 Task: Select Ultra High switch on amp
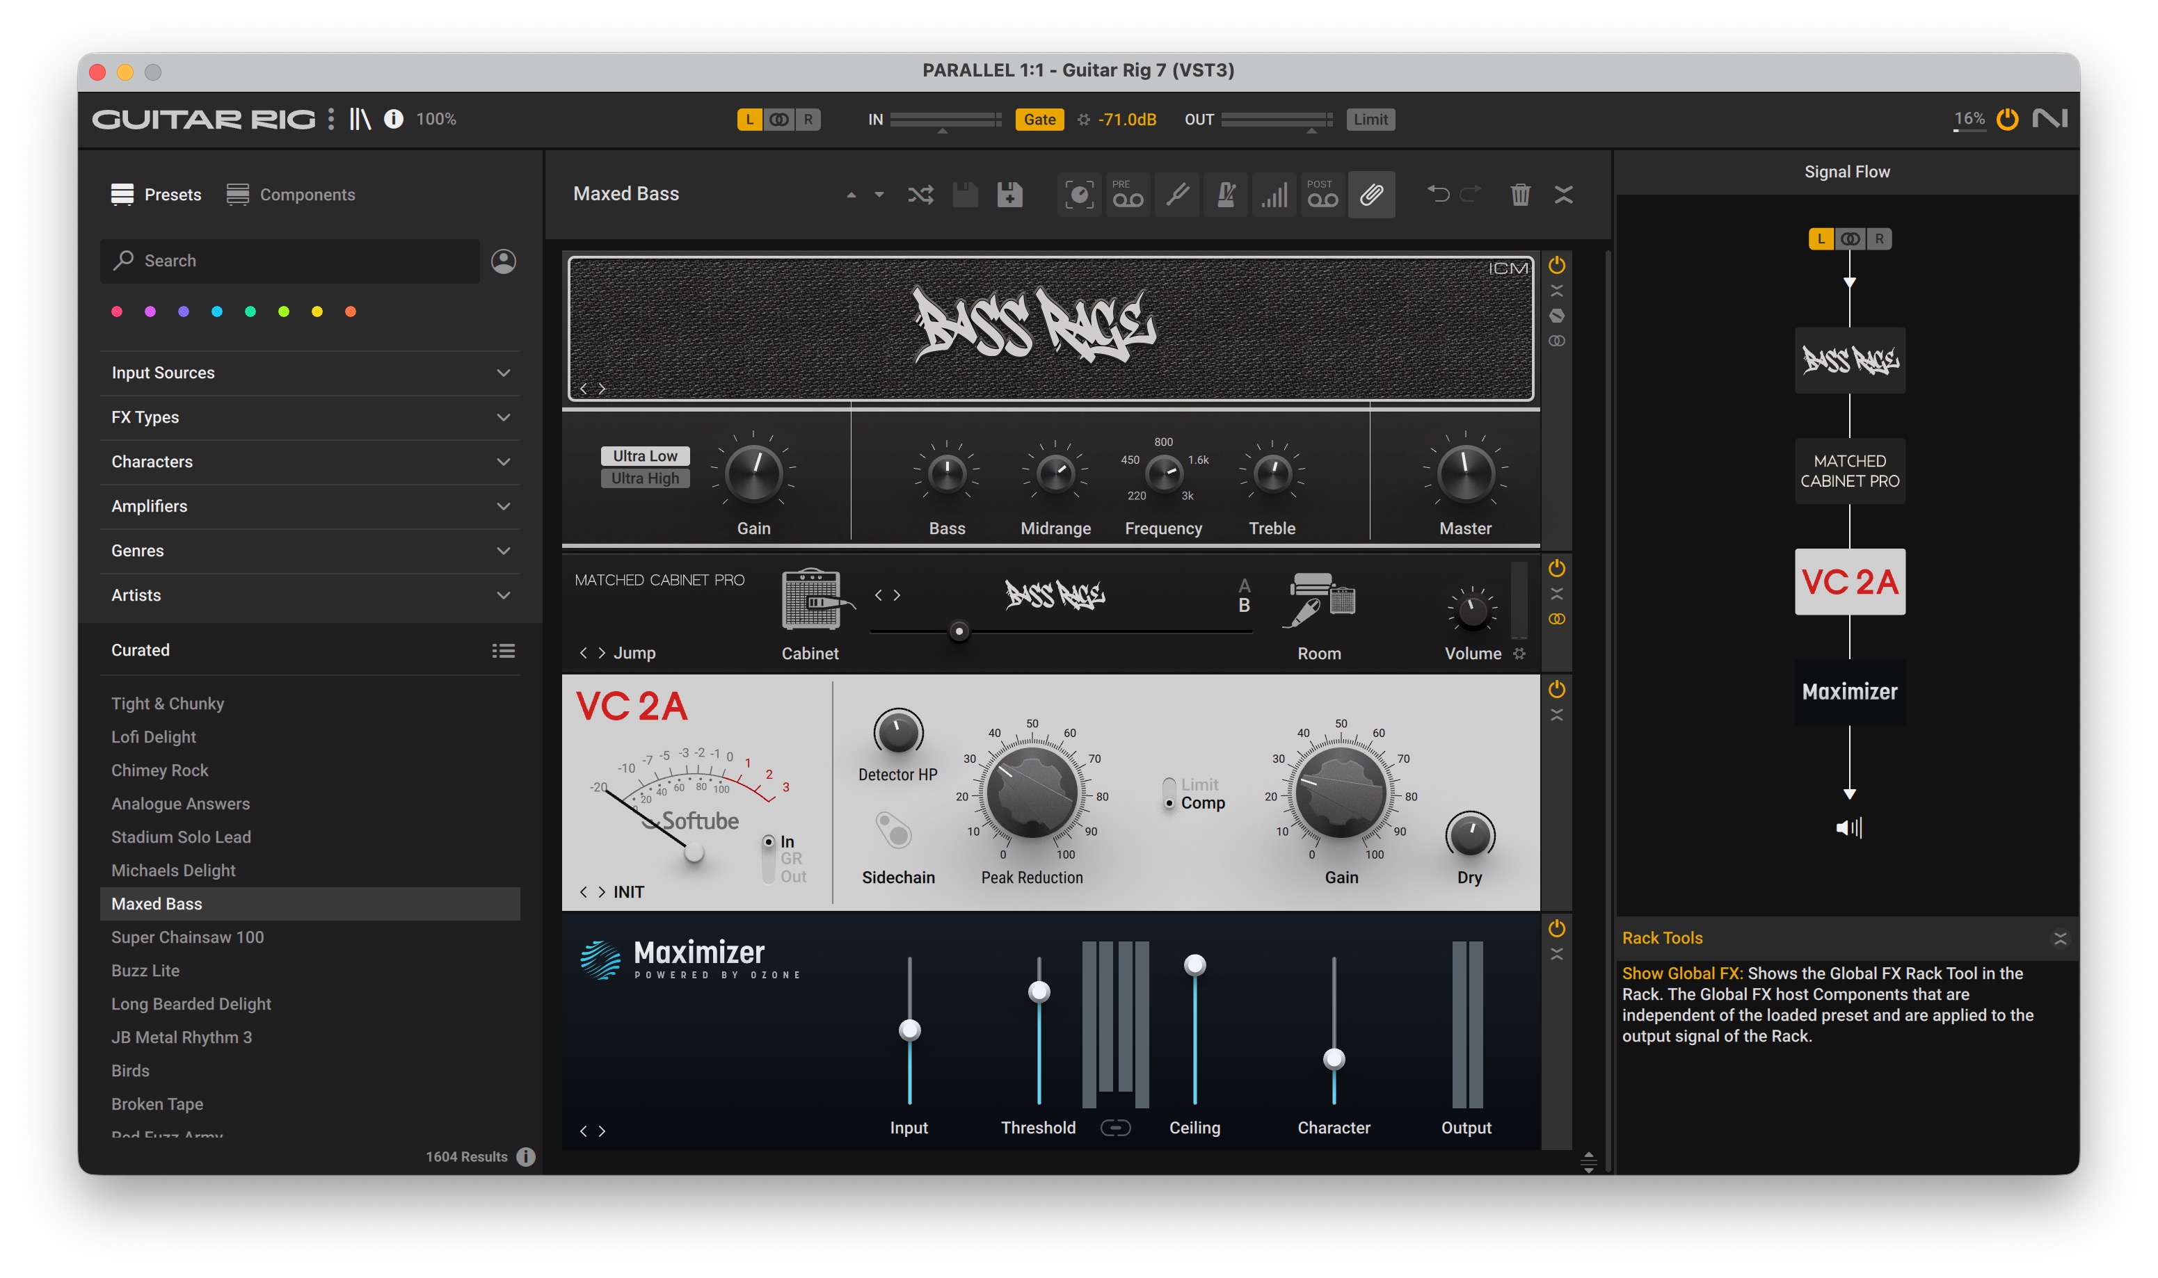646,479
